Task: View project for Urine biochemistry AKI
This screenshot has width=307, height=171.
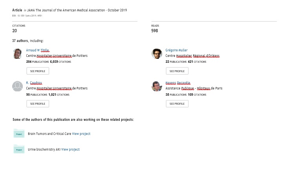Action: (x=71, y=149)
